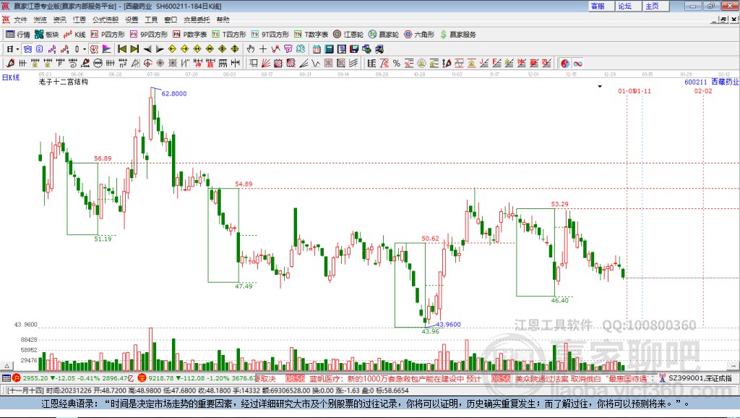The height and width of the screenshot is (418, 740).
Task: Click the grid icon in status bar
Action: [6, 378]
